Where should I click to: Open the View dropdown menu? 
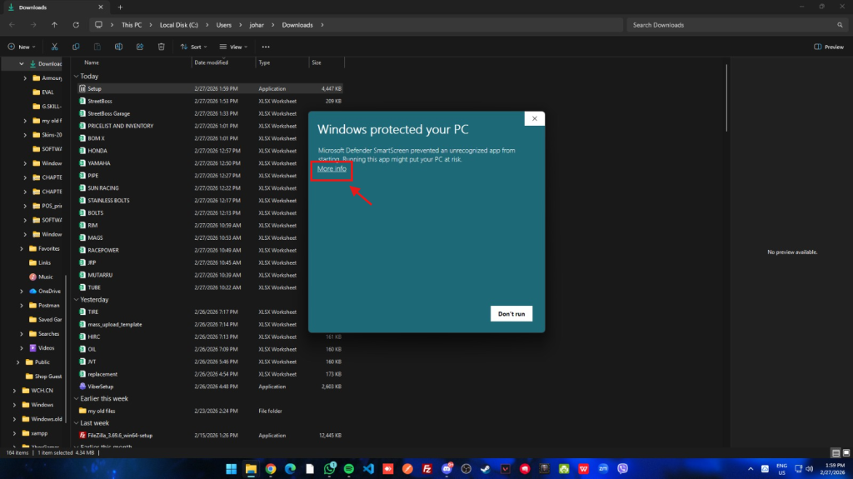tap(234, 47)
